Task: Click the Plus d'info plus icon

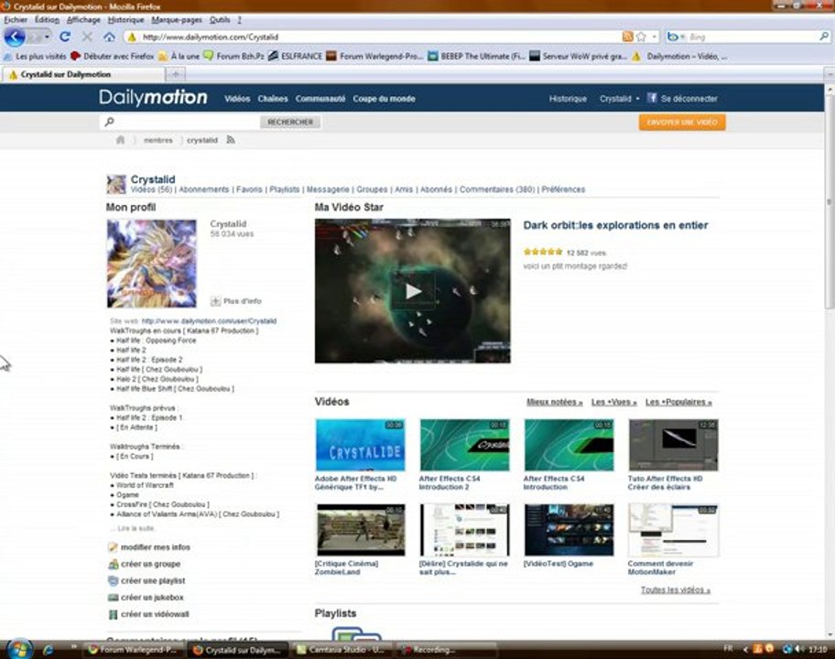Action: (x=215, y=301)
